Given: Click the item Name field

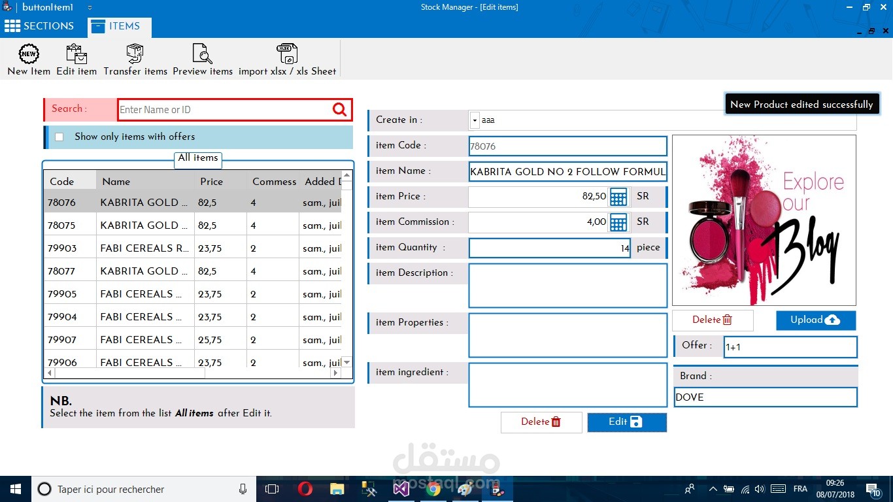Looking at the screenshot, I should pos(568,172).
